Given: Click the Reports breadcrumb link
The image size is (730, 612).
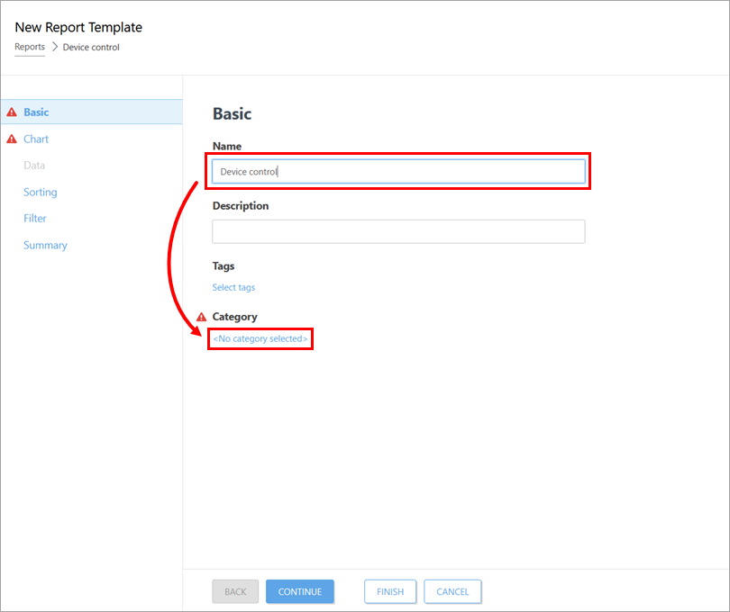Looking at the screenshot, I should click(30, 47).
